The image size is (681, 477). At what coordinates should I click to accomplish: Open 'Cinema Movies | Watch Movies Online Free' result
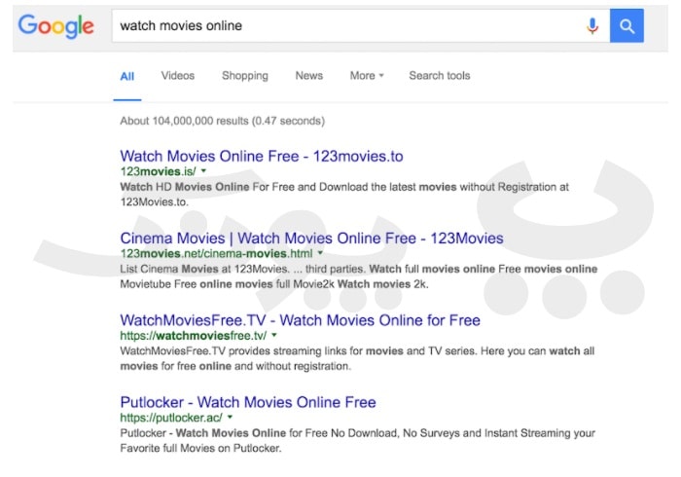311,238
